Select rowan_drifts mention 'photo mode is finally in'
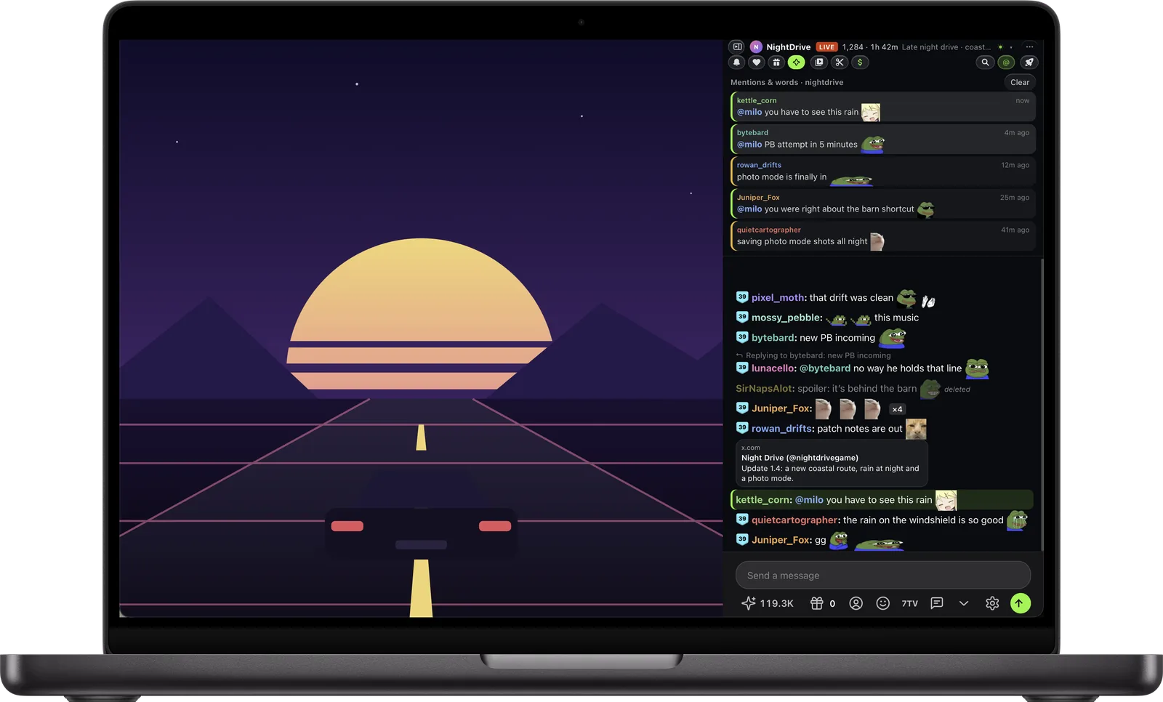The height and width of the screenshot is (702, 1163). [883, 172]
